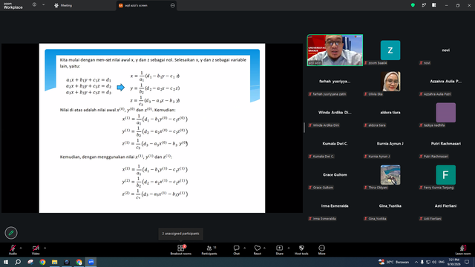Select the Grace Gultom tile
The width and height of the screenshot is (475, 267).
(x=335, y=175)
